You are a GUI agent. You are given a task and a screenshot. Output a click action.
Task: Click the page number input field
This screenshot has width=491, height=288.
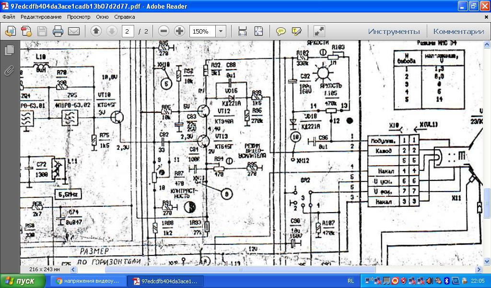[x=128, y=32]
